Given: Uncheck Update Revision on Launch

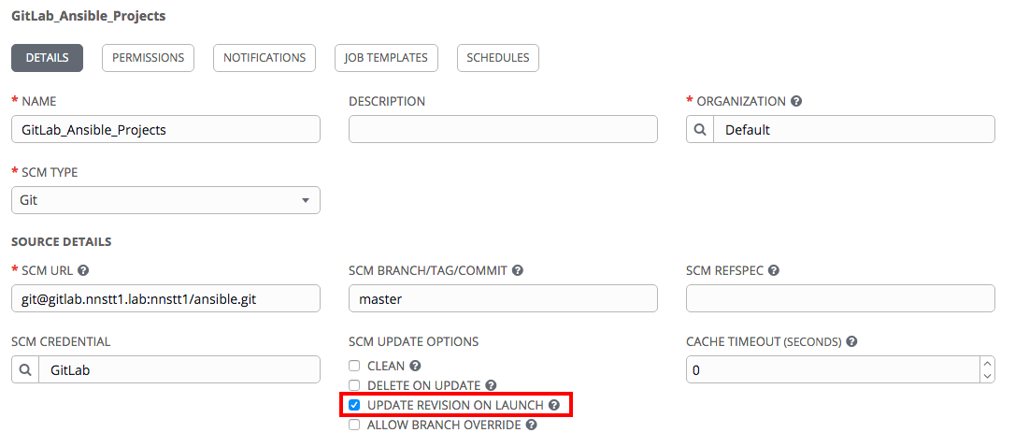Looking at the screenshot, I should pos(354,405).
